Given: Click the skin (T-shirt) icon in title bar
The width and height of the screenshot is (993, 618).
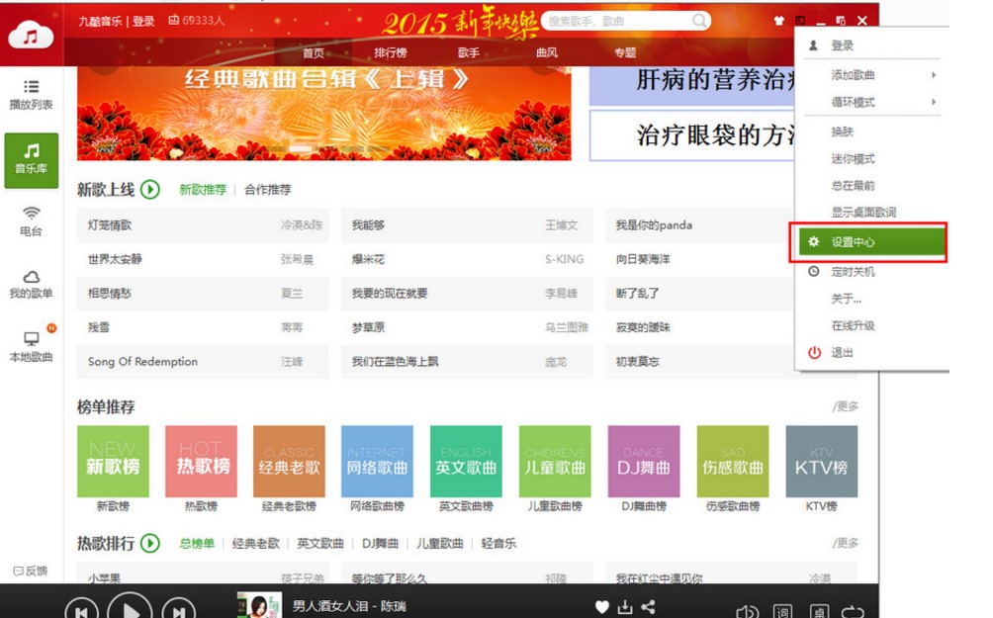Looking at the screenshot, I should tap(778, 21).
